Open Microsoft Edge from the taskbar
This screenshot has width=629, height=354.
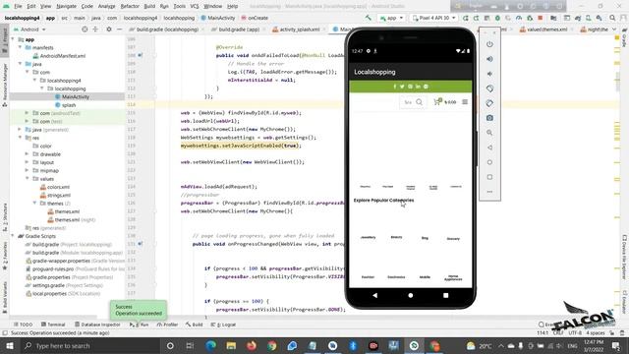pyautogui.click(x=210, y=345)
